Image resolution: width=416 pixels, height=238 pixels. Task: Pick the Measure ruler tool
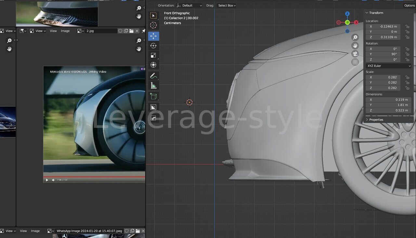[x=153, y=86]
